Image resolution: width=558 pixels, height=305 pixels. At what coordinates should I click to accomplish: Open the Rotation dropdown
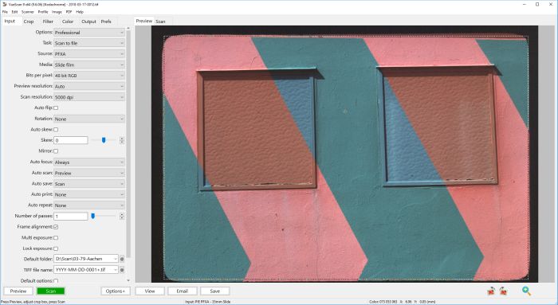pos(89,119)
